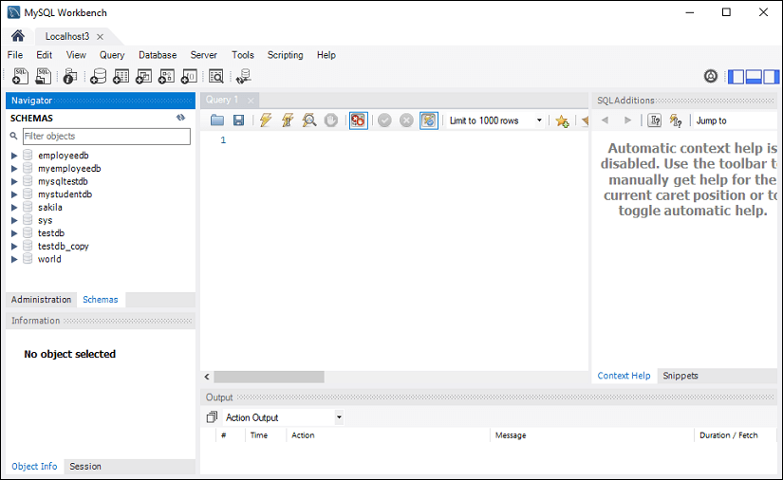Screen dimensions: 783x480
Task: Click the editor horizontal scrollbar thumb
Action: coord(270,377)
